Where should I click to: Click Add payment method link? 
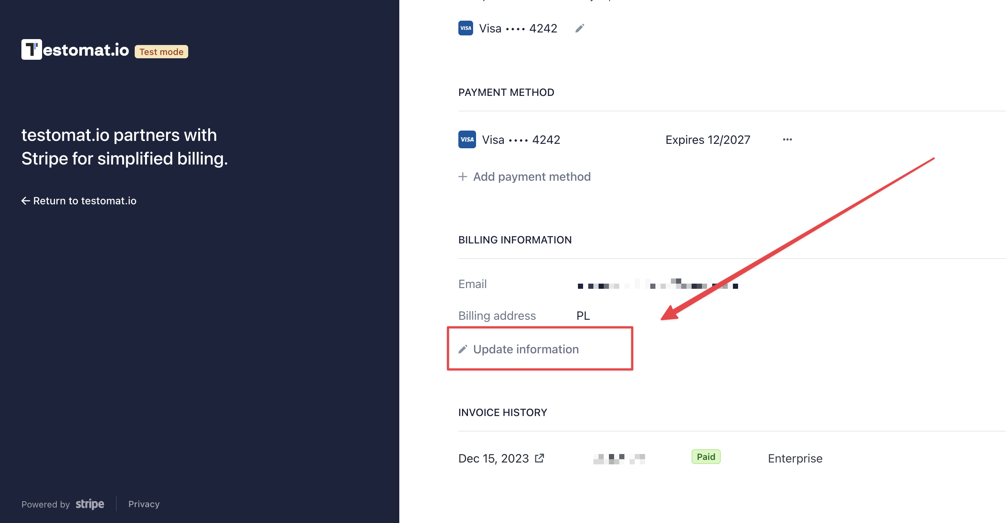[524, 176]
